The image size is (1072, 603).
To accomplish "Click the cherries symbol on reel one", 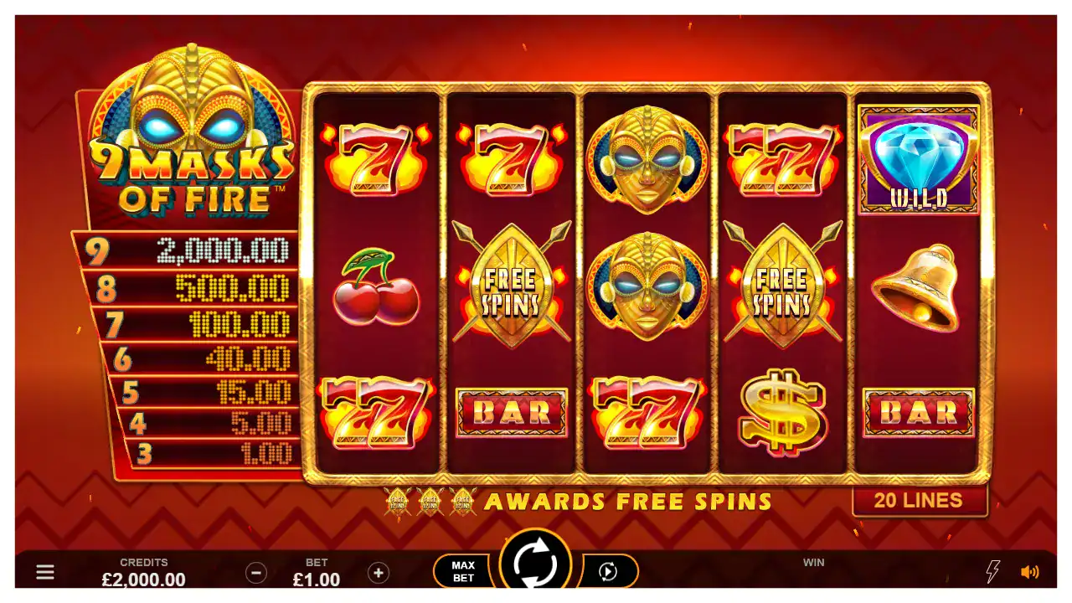I will (x=376, y=286).
